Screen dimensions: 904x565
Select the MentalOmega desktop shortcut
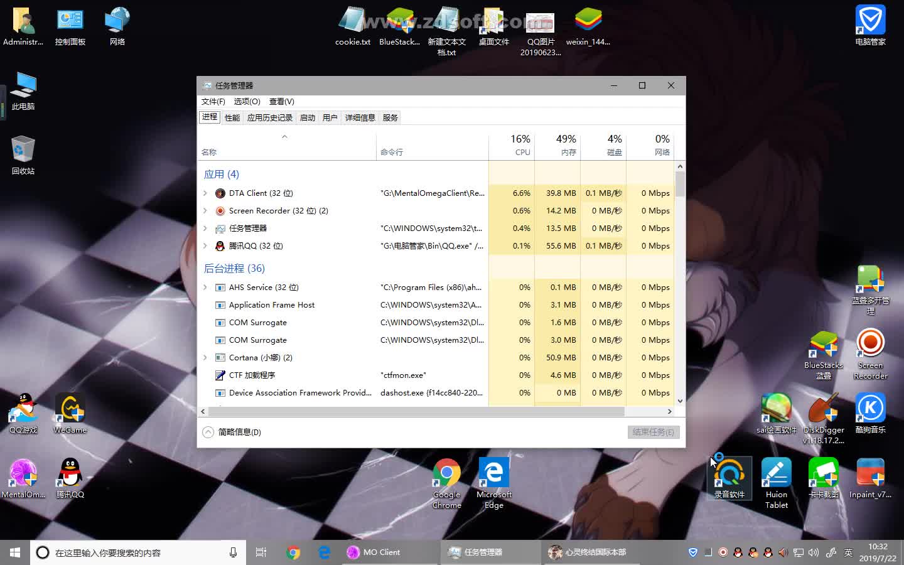23,478
